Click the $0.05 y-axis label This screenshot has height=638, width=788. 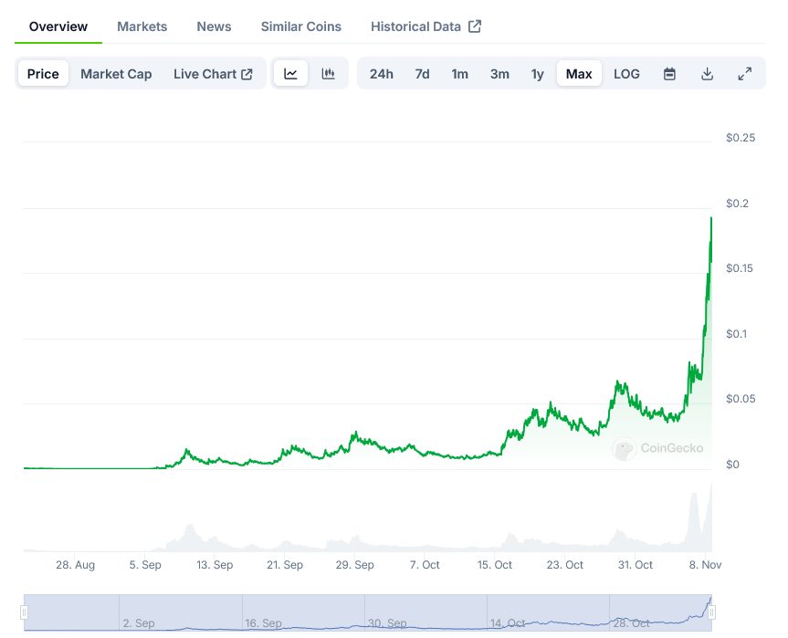[x=741, y=399]
